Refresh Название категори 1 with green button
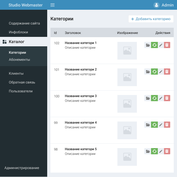The width and height of the screenshot is (177, 177). click(x=154, y=45)
